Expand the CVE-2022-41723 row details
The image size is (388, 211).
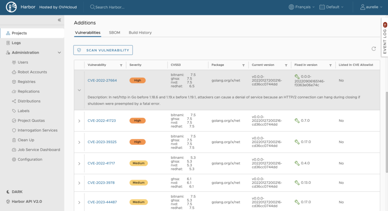79,121
